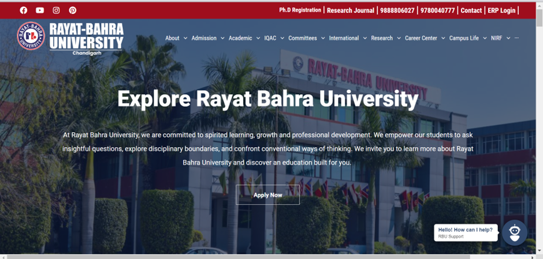This screenshot has width=543, height=259.
Task: Click the phone number 9888806027
Action: point(397,10)
